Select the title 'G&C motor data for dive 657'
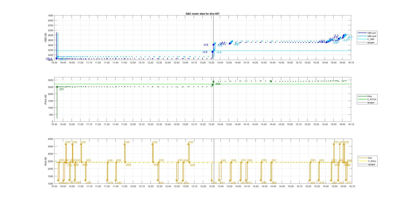This screenshot has height=206, width=417. (203, 14)
